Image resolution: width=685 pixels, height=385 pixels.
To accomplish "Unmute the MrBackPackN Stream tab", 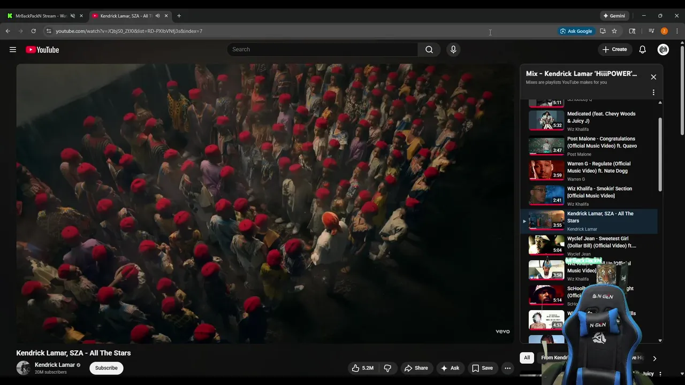I will 72,16.
